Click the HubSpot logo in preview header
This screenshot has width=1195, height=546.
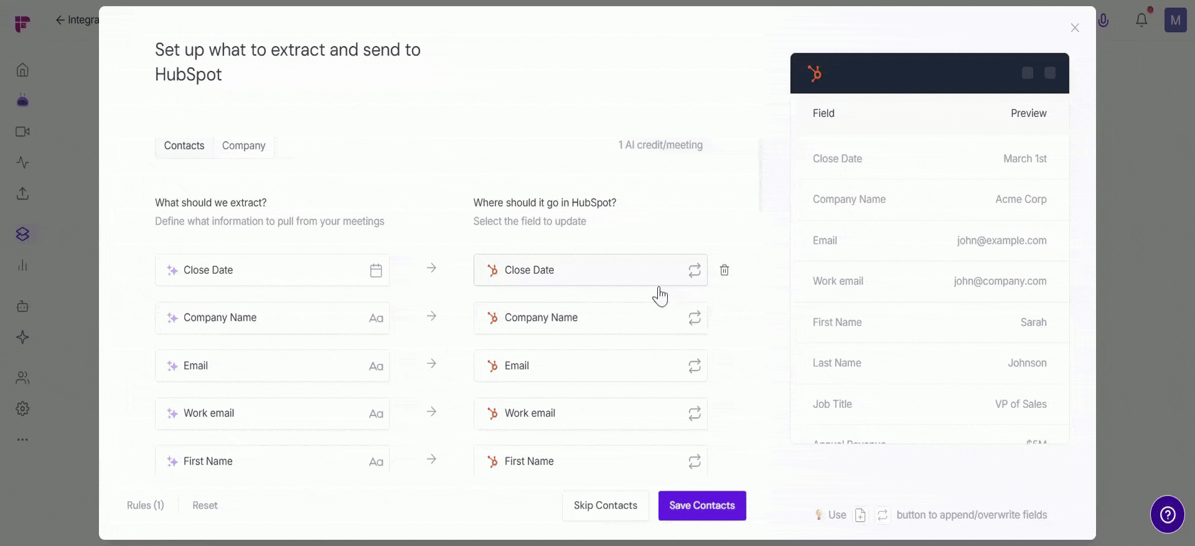point(815,73)
